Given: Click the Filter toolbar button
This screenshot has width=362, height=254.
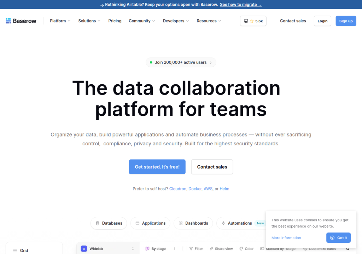Looking at the screenshot, I should tap(196, 249).
